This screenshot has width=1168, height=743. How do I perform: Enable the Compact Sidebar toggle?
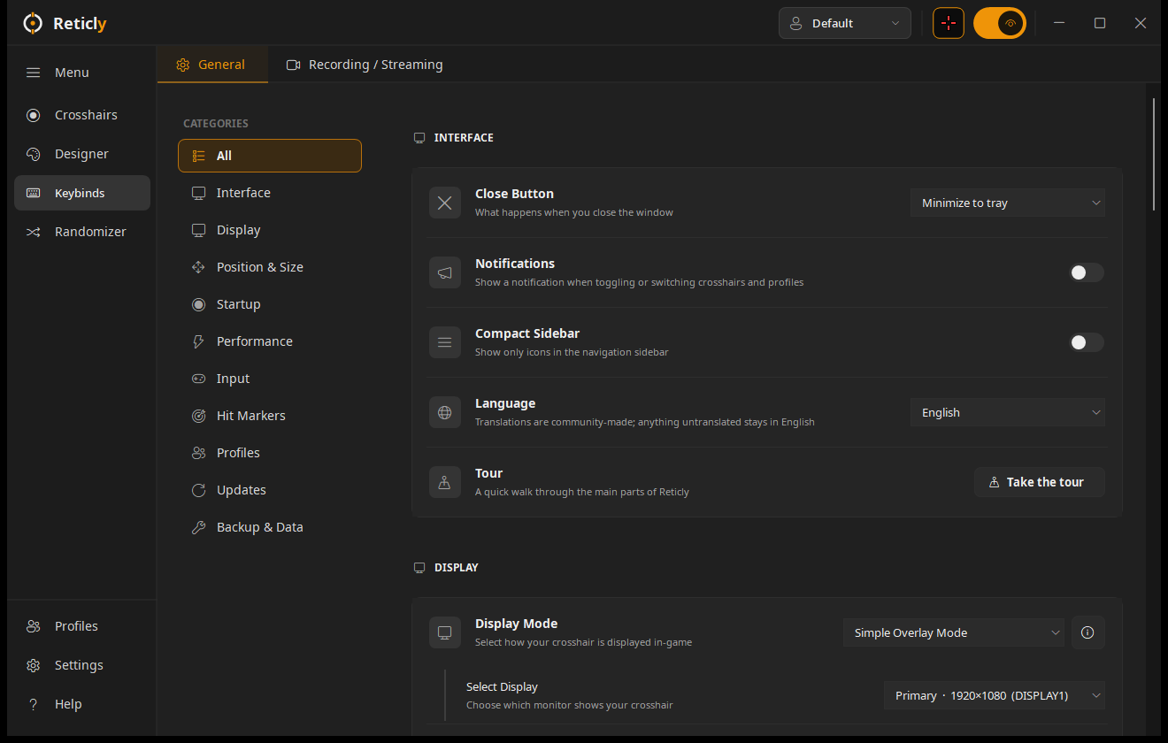tap(1087, 342)
